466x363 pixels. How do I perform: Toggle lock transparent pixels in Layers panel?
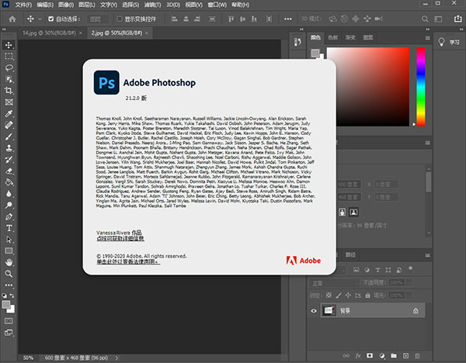click(x=329, y=296)
